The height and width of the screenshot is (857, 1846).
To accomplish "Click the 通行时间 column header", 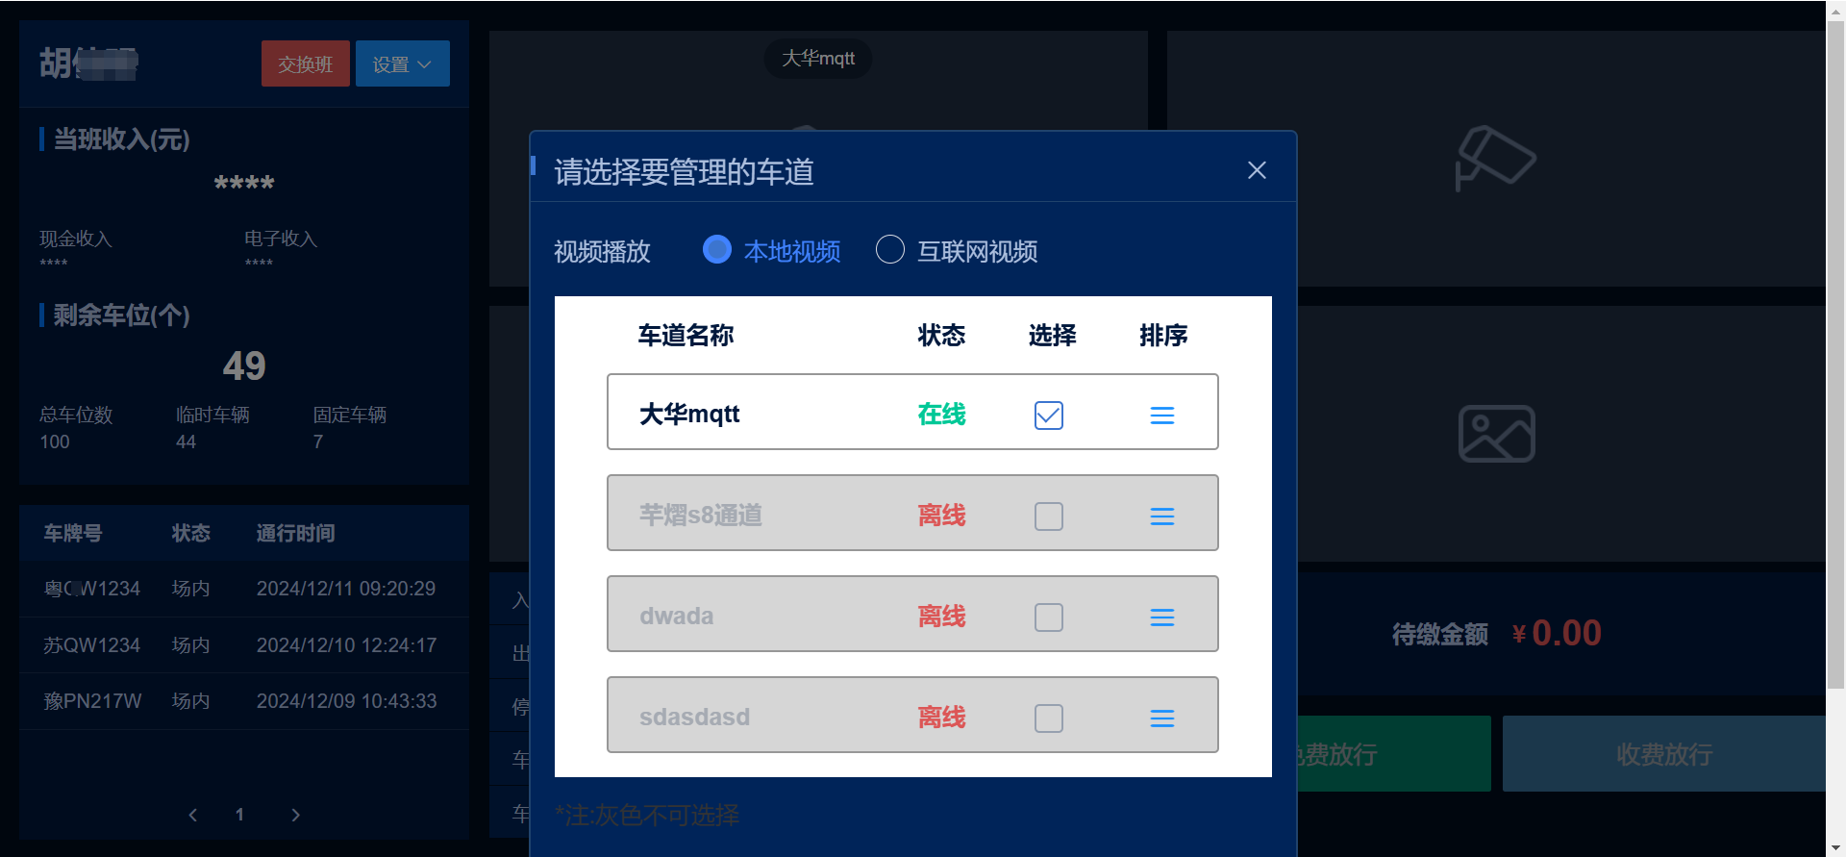I will (x=295, y=533).
